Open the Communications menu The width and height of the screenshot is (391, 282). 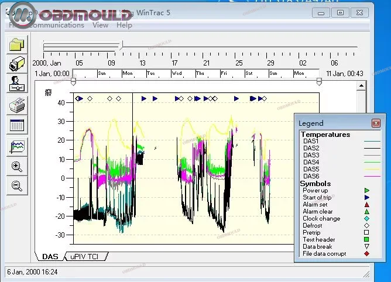pos(56,25)
